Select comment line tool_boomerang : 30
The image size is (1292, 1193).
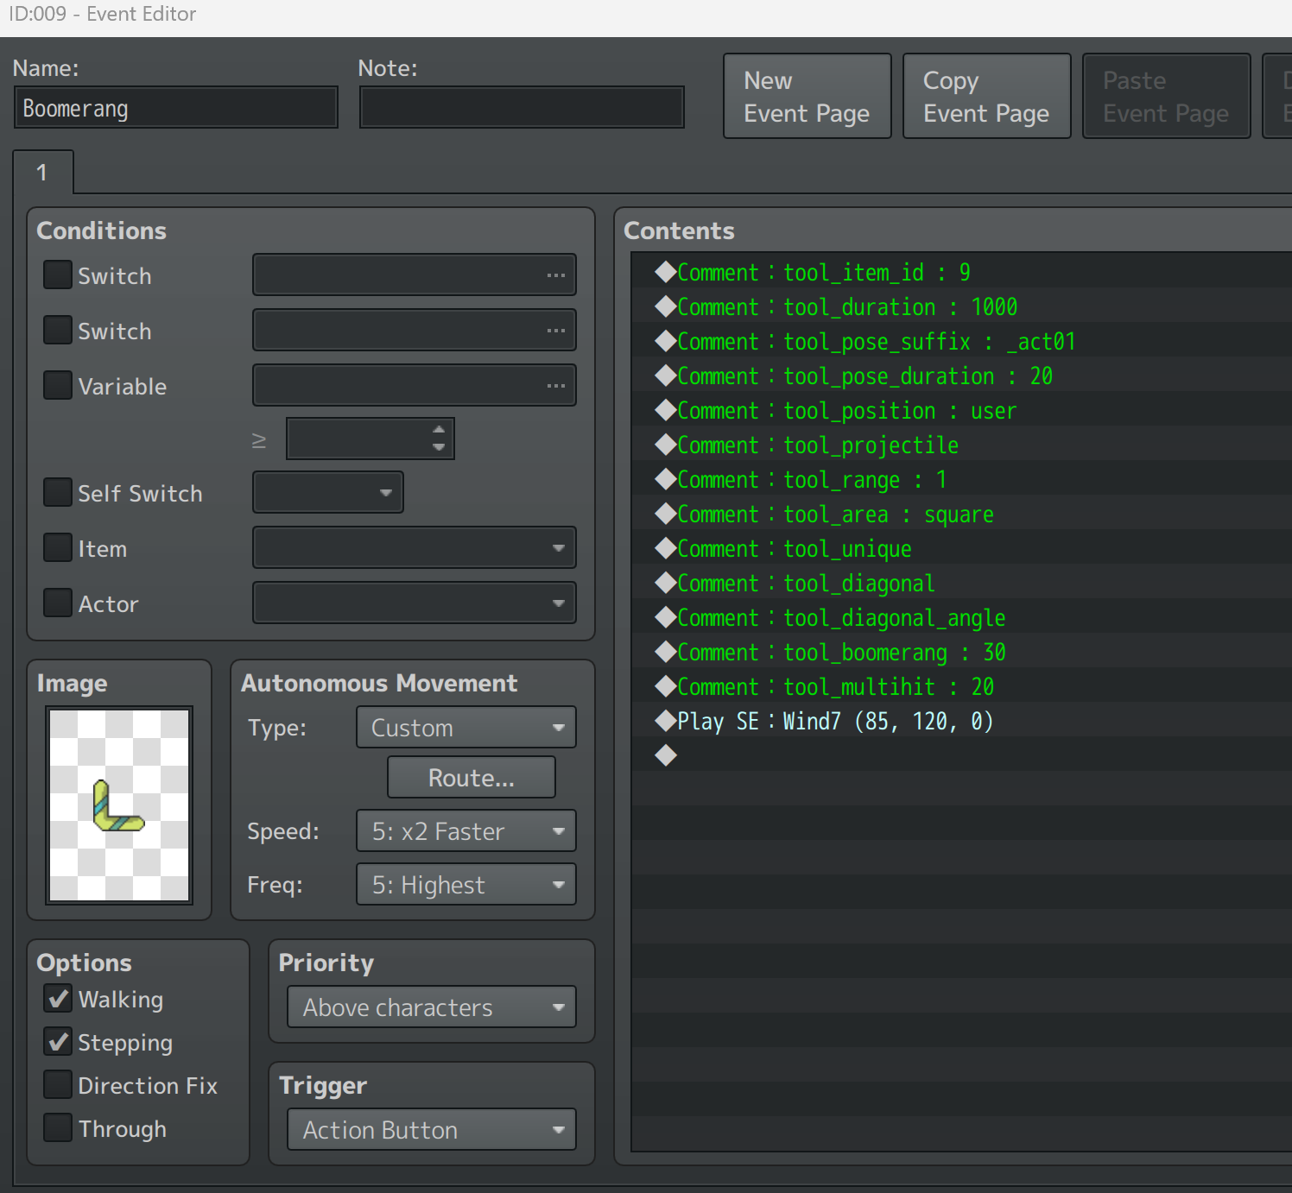click(x=960, y=652)
